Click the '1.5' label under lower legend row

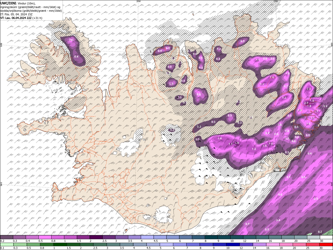pos(69,248)
